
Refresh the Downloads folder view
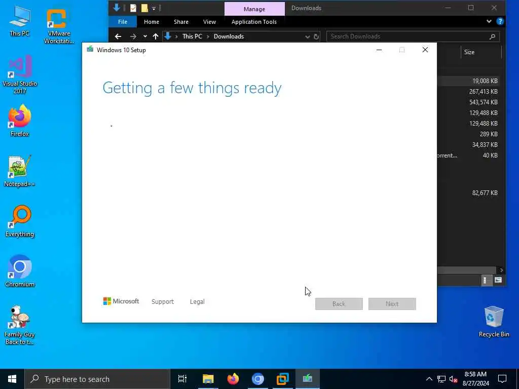pos(316,36)
